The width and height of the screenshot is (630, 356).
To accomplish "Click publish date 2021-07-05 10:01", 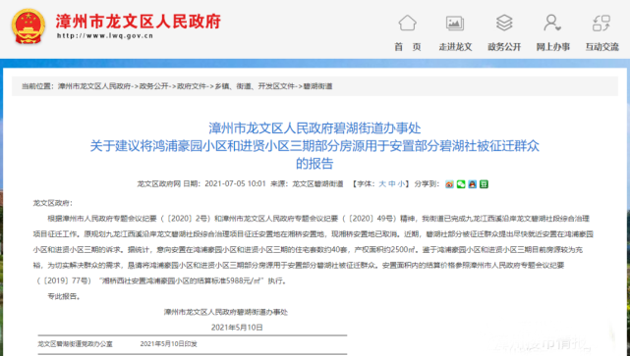I will coord(235,184).
